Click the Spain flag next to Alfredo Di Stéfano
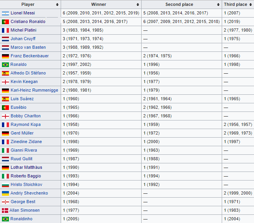Image resolution: width=254 pixels, height=223 pixels. tap(5, 73)
